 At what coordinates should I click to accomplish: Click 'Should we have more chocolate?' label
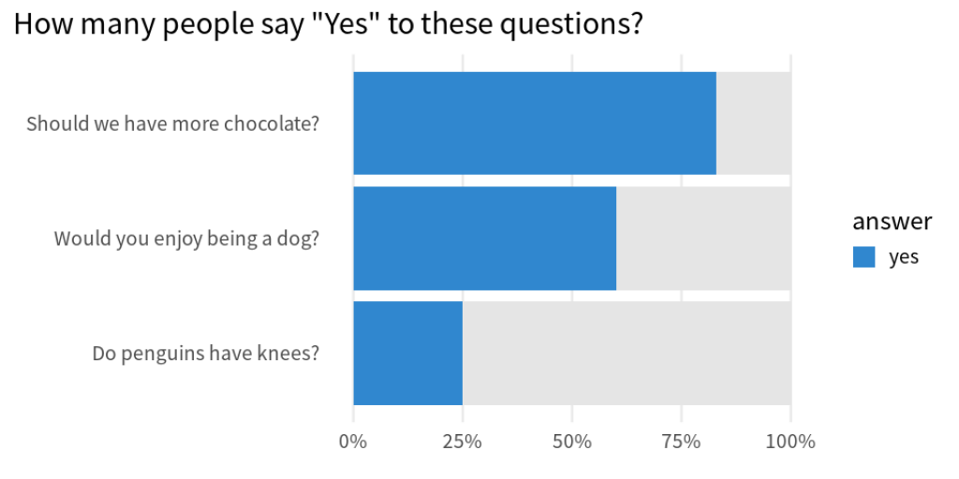(172, 124)
